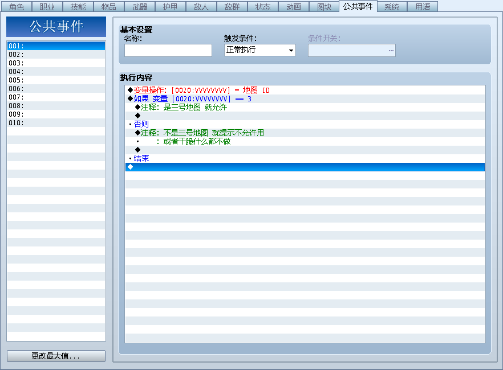Click the comment 是三号地图 就允许

(x=305, y=107)
